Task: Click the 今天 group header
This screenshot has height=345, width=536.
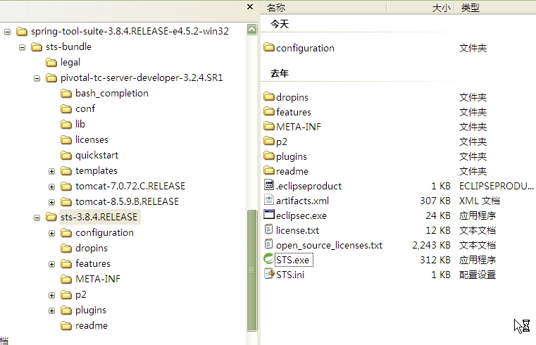Action: tap(280, 24)
